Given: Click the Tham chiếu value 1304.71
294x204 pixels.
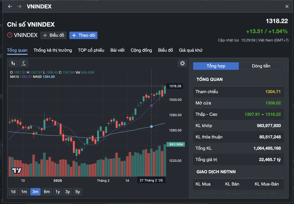Looking at the screenshot, I should (x=273, y=92).
